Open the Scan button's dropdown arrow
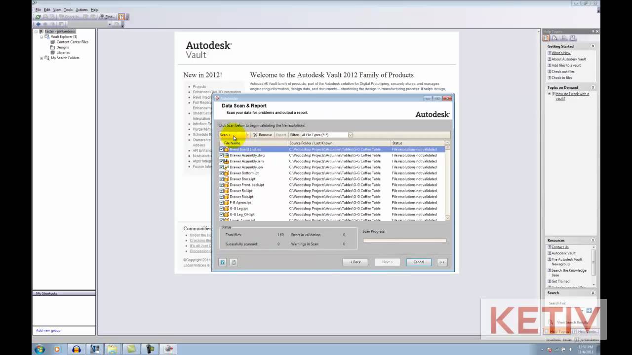The height and width of the screenshot is (355, 632). click(248, 135)
